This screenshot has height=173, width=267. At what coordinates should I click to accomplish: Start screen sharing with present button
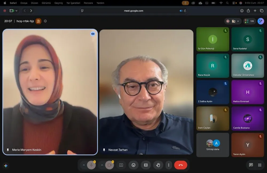pos(121,165)
